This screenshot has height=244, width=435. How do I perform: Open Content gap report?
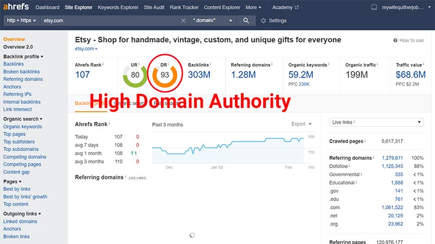coord(16,172)
